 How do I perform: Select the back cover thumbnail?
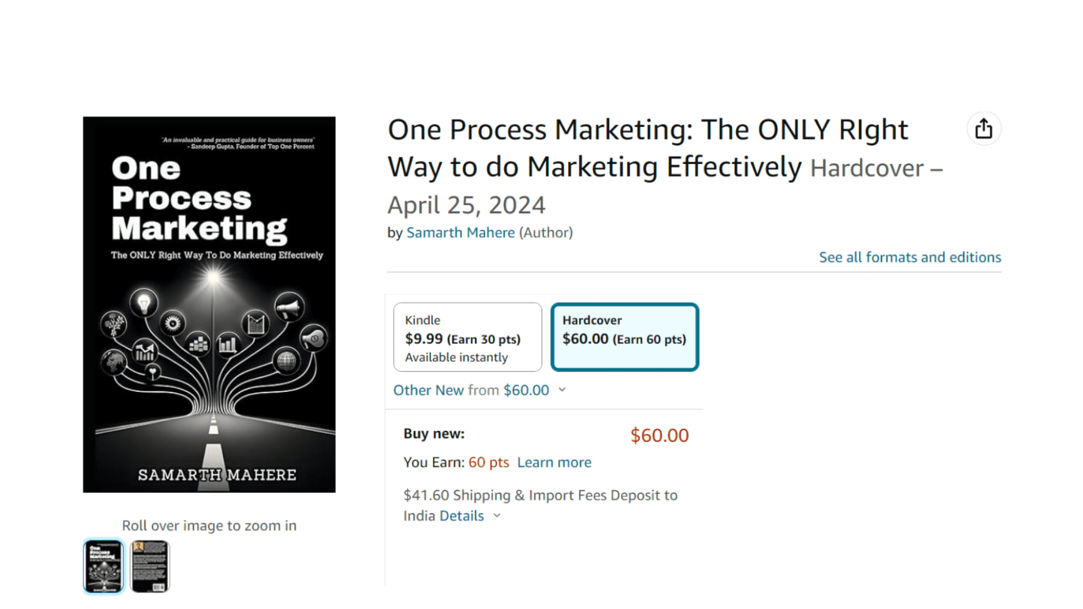point(149,566)
